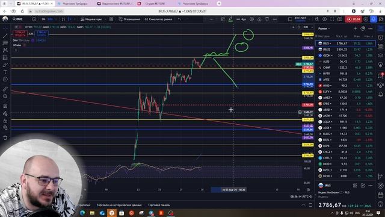The height and width of the screenshot is (217, 385).
Task: Open time axis settings gear
Action: [308, 190]
